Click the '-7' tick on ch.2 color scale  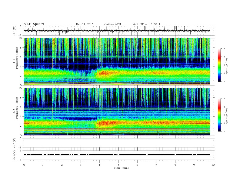pyautogui.click(x=223, y=131)
